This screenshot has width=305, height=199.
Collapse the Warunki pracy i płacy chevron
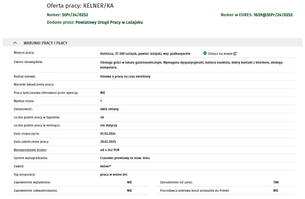(15, 43)
